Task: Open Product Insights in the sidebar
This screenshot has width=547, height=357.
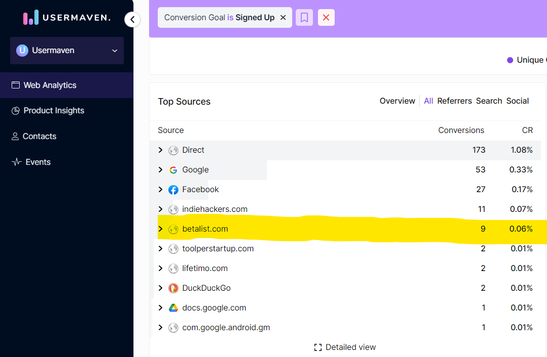Action: 67,111
